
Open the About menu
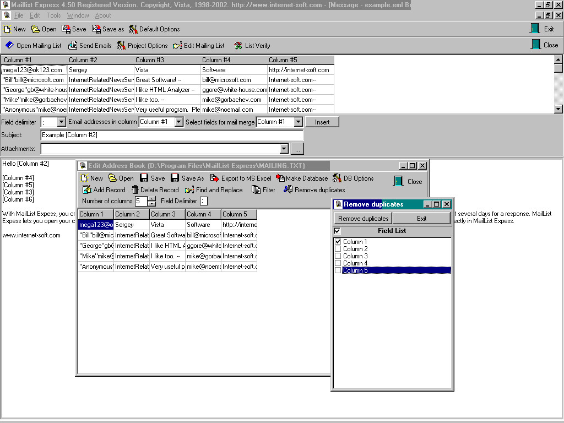point(103,15)
